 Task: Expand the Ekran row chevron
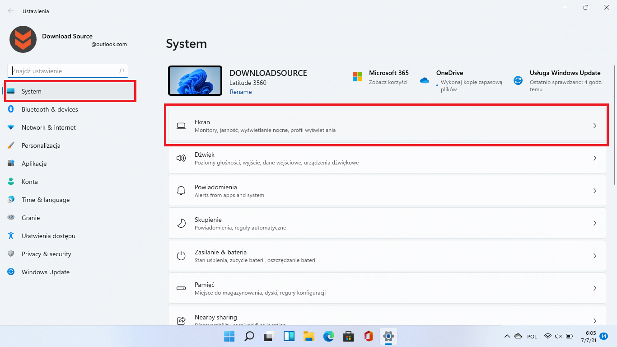tap(595, 126)
